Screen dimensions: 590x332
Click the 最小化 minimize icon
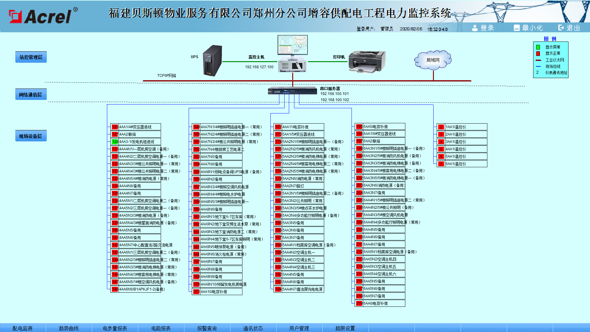(517, 28)
